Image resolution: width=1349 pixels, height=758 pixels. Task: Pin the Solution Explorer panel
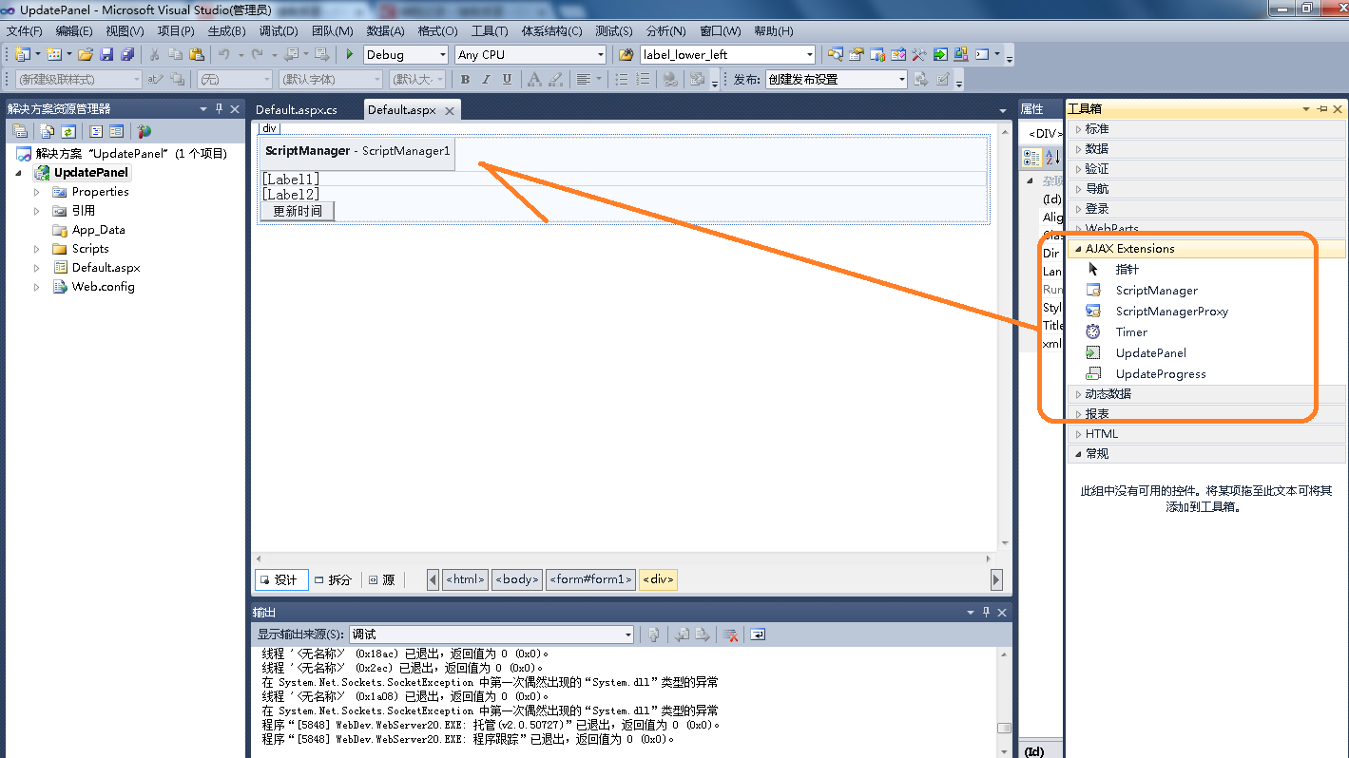219,109
